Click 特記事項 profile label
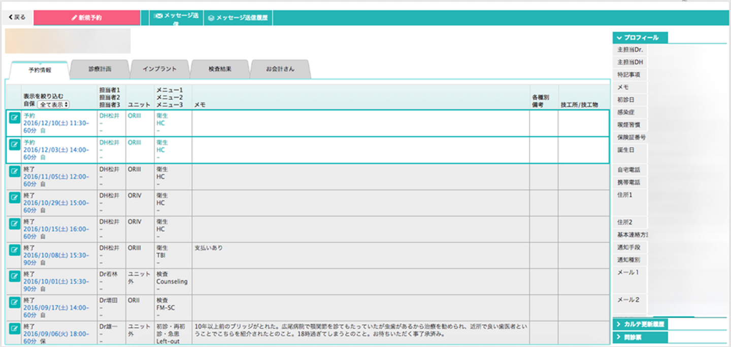Viewport: 731px width, 347px height. tap(628, 75)
